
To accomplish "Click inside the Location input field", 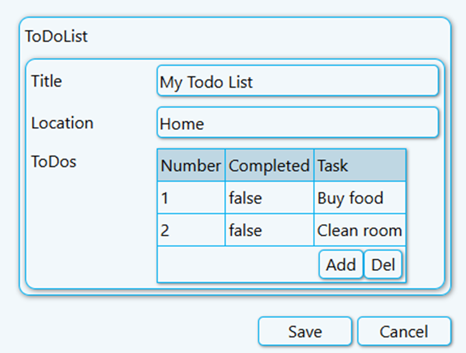I will pos(297,122).
